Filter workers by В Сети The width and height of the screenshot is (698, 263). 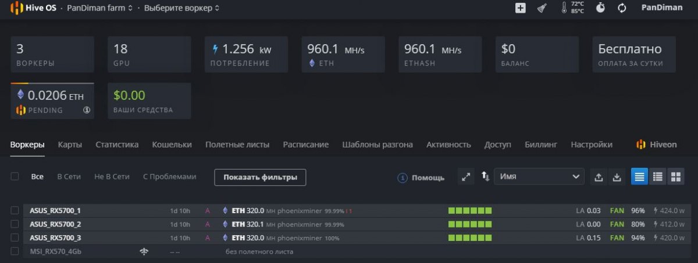click(69, 176)
